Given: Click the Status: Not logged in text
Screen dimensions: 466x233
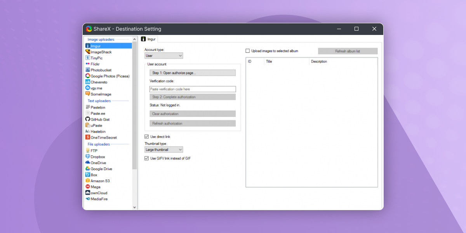Looking at the screenshot, I should [165, 105].
